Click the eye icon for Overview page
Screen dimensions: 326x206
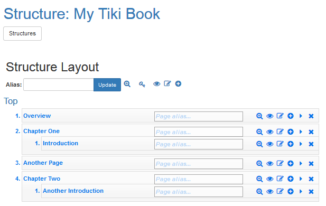pyautogui.click(x=269, y=116)
